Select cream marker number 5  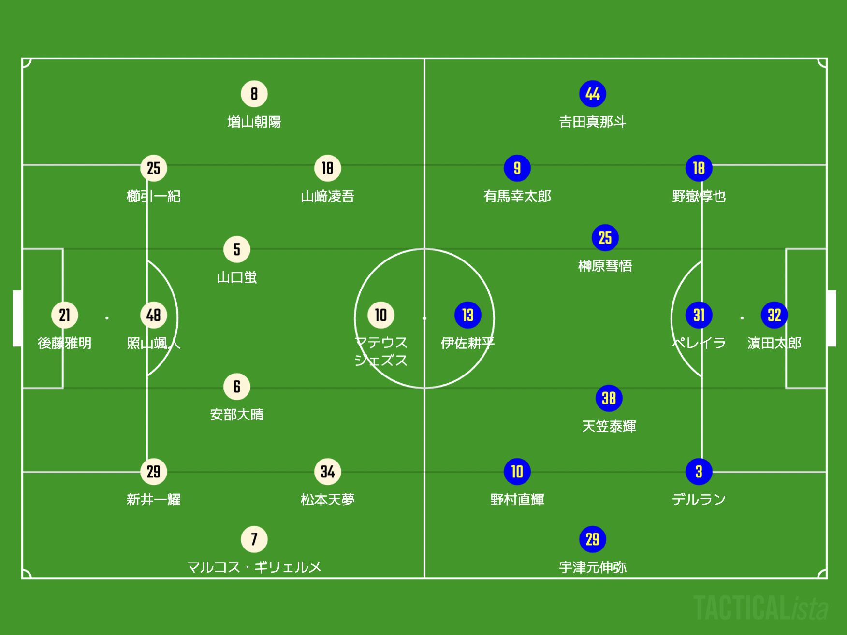[x=237, y=249]
